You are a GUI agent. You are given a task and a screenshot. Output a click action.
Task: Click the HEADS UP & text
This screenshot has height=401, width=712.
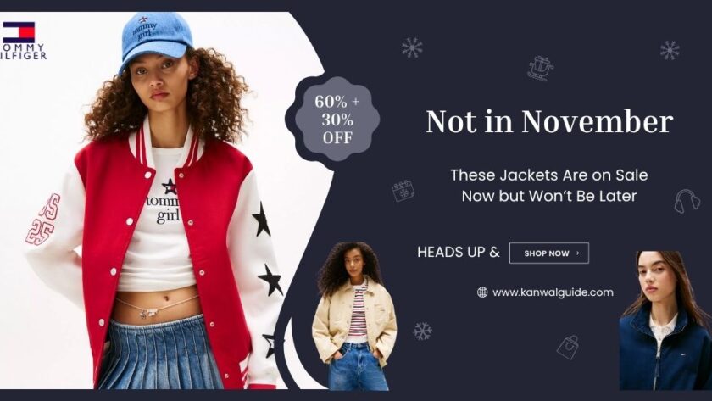tap(459, 252)
